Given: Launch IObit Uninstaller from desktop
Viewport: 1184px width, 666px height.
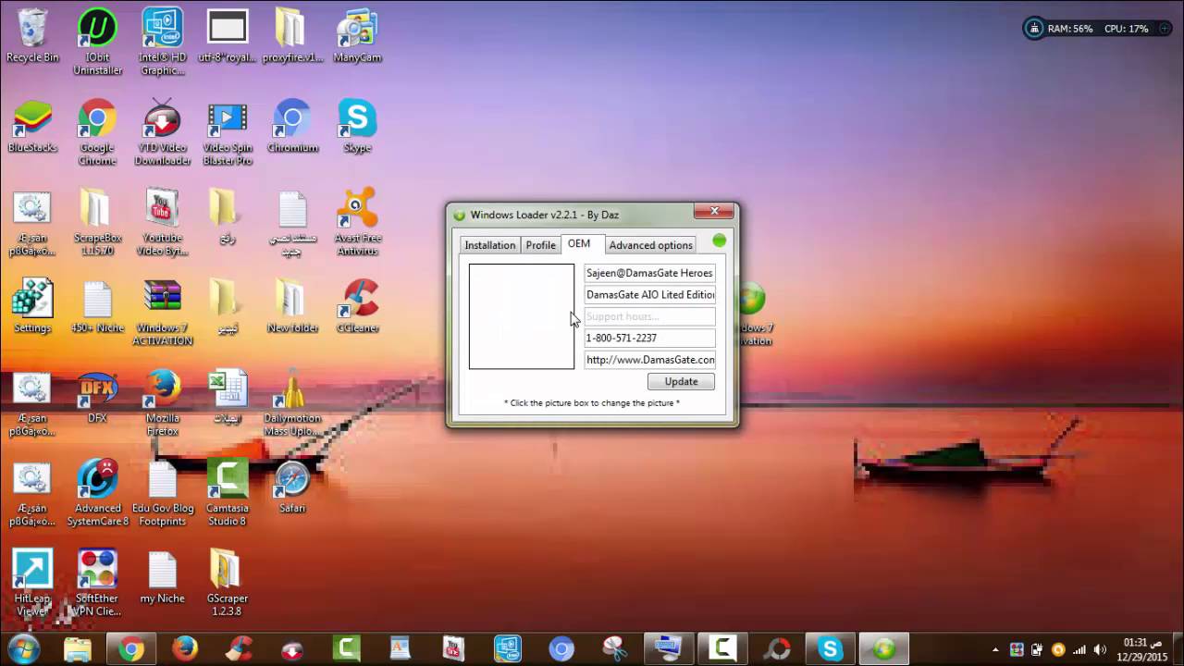Looking at the screenshot, I should (97, 42).
